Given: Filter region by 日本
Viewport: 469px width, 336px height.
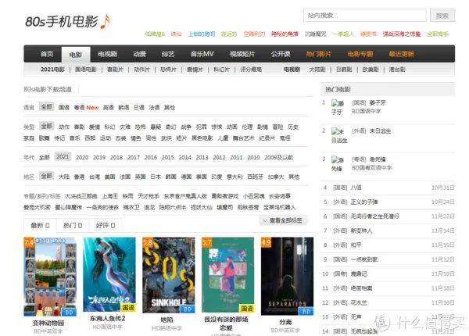Looking at the screenshot, I should tap(156, 177).
